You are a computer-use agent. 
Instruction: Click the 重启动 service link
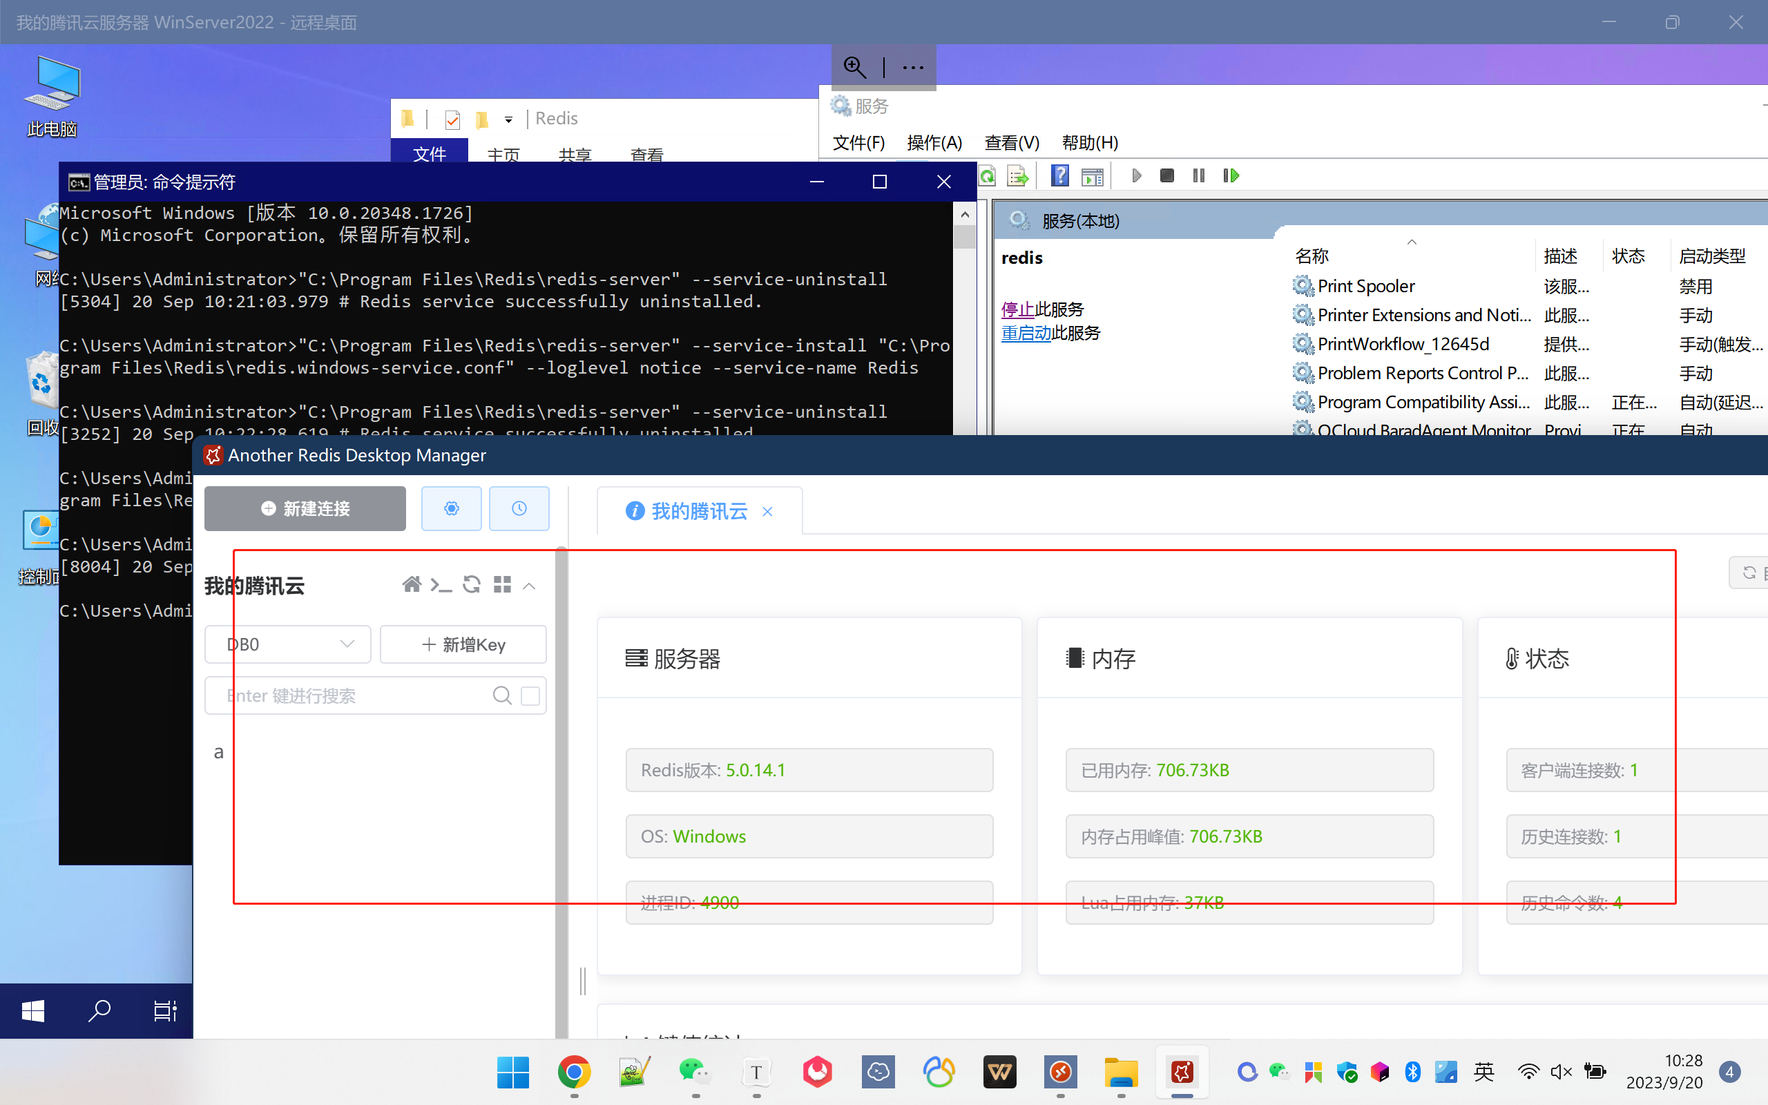point(1026,332)
